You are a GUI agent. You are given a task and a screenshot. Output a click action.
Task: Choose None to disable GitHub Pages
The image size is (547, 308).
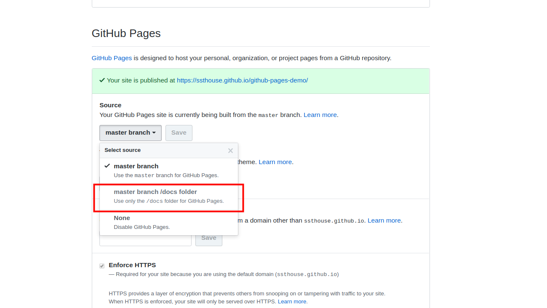(x=122, y=218)
